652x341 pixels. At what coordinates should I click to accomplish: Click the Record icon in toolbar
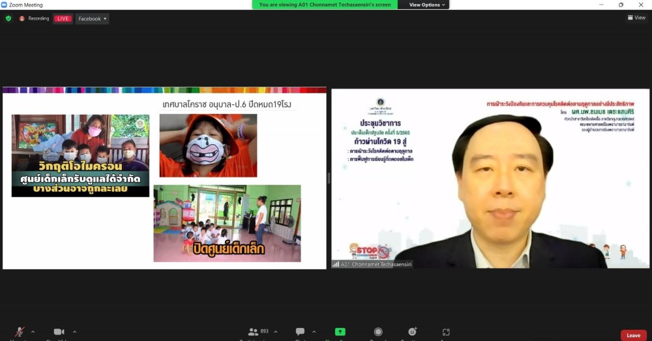tap(378, 332)
